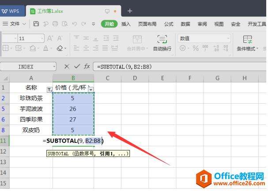Screen dimensions: 268x191
Task: Open the 公式 ribbon tab
Action: (x=169, y=24)
